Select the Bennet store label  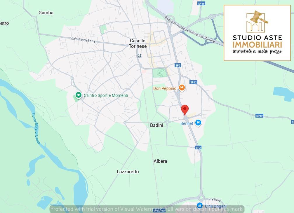coord(187,123)
